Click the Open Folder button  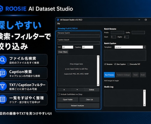(68, 100)
